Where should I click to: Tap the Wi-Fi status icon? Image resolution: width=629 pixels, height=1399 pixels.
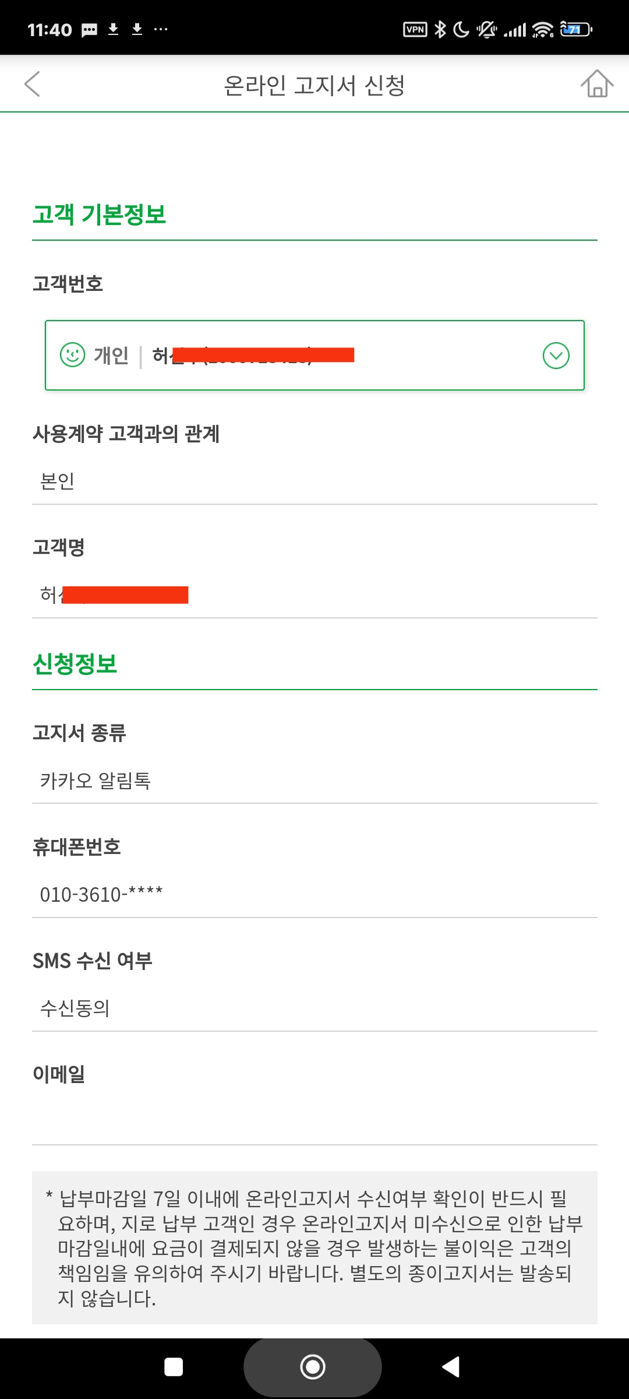(543, 29)
